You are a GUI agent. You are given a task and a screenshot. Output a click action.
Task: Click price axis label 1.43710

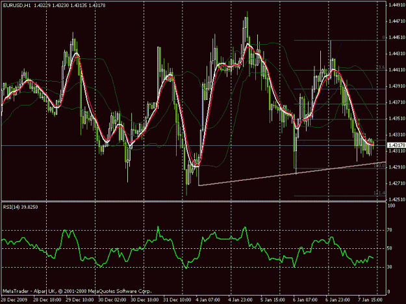coord(397,102)
